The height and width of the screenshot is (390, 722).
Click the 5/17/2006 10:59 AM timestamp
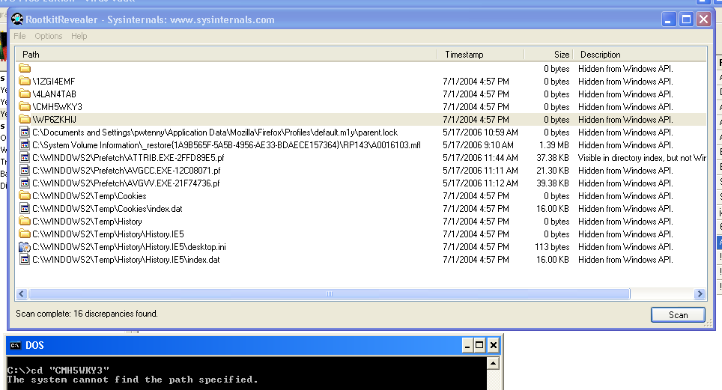click(x=480, y=132)
